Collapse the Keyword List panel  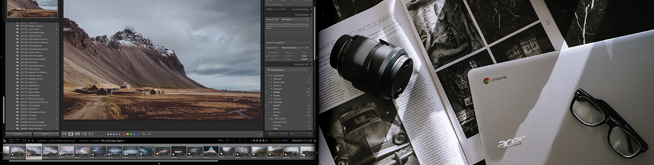(312, 64)
